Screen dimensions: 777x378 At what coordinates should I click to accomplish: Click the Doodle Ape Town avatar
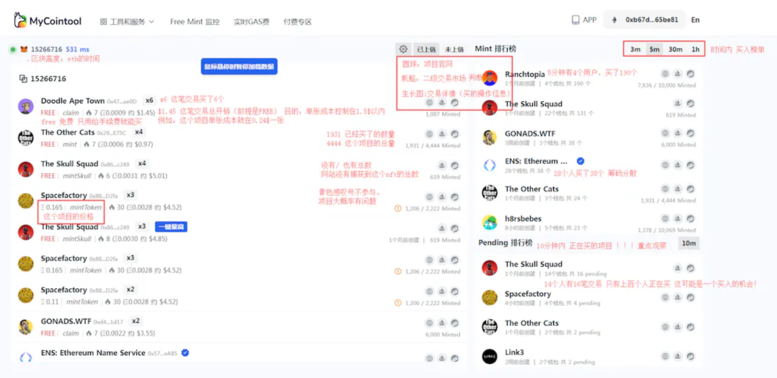pos(25,106)
